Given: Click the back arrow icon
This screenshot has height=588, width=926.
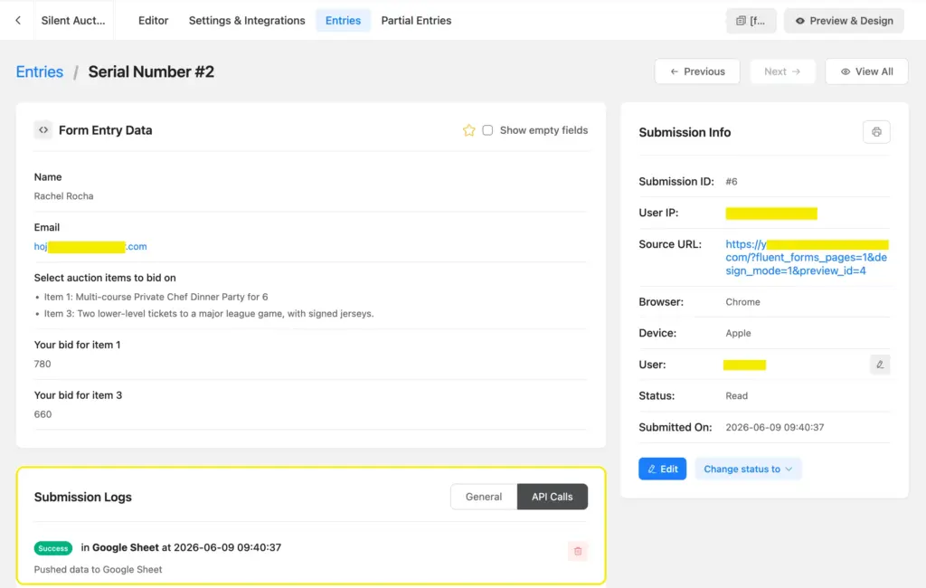Looking at the screenshot, I should (x=18, y=20).
